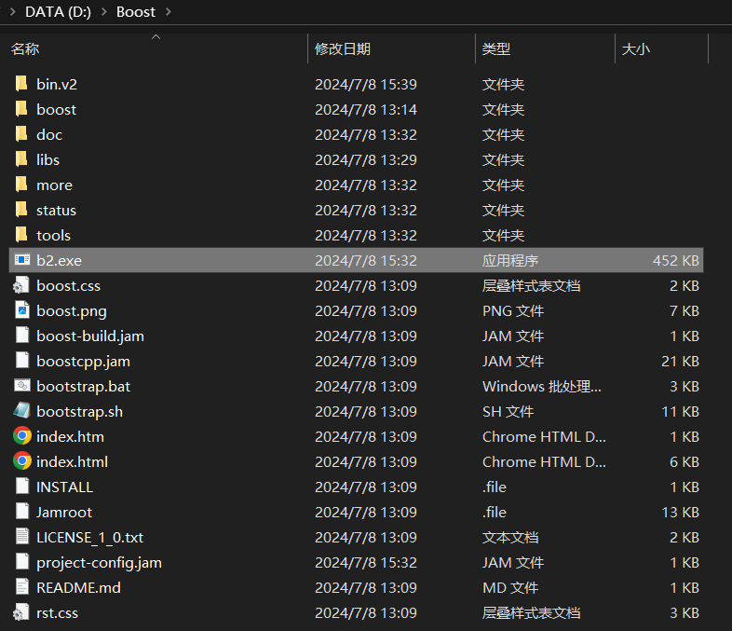
Task: Select the boost.png file name
Action: [x=72, y=311]
